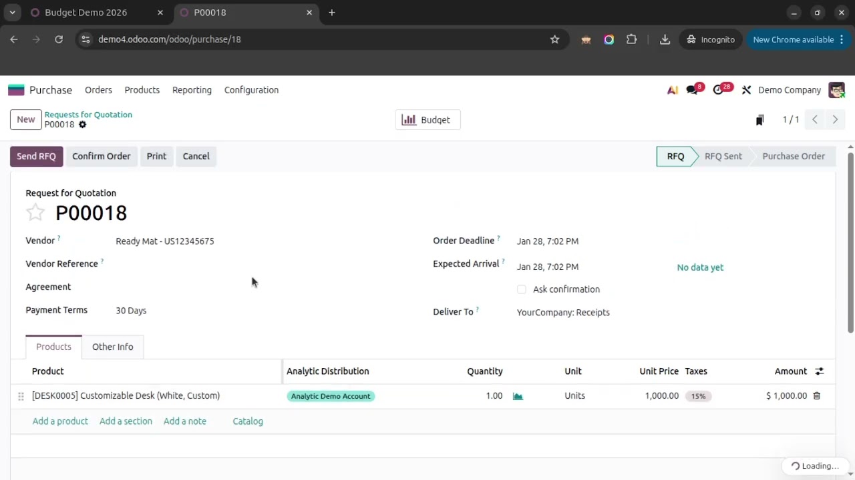Click Add a section link

(126, 421)
